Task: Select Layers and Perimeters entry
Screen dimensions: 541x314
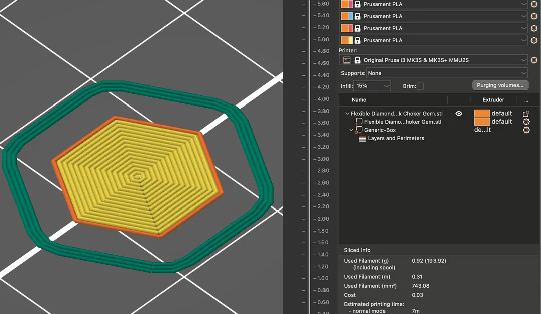Action: [x=396, y=138]
